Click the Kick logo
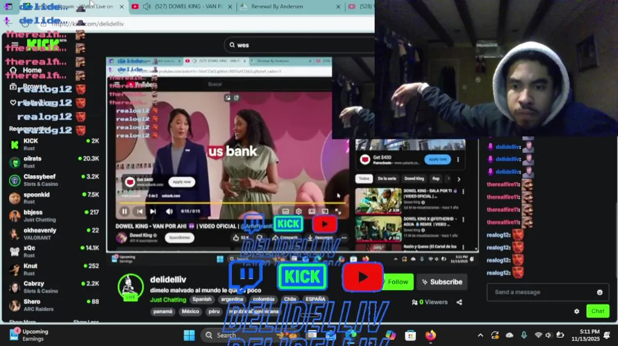Screen dimensions: 618x346 [x=43, y=45]
